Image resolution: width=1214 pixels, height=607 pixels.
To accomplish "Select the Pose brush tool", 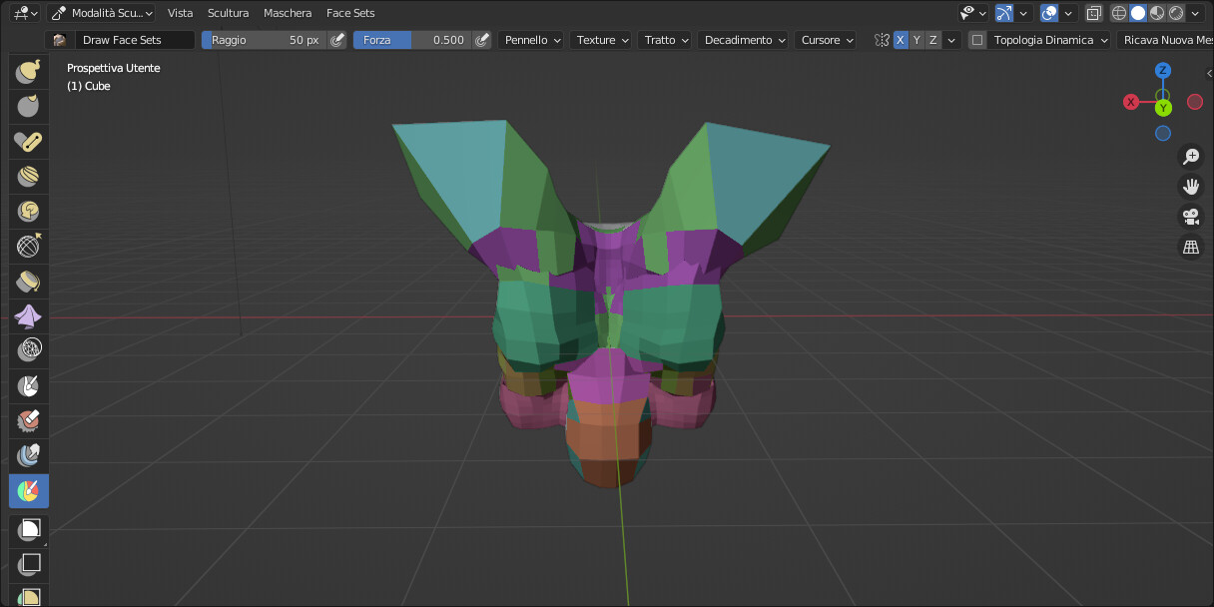I will coord(28,141).
